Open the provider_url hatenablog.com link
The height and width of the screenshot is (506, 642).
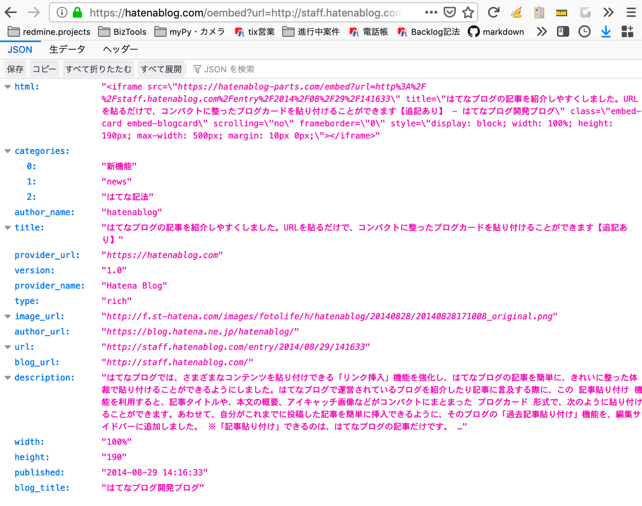pos(163,255)
